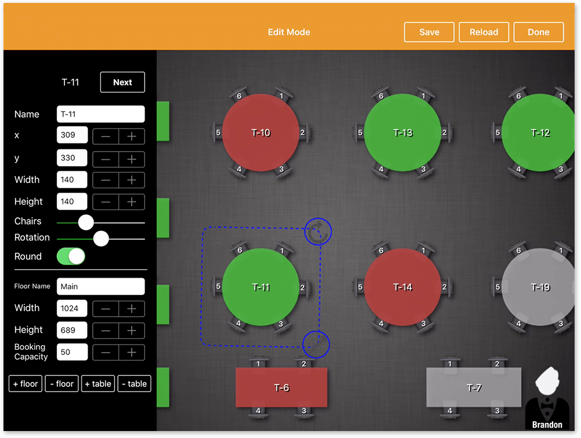Remove the current floor
The width and height of the screenshot is (581, 438).
coord(62,383)
